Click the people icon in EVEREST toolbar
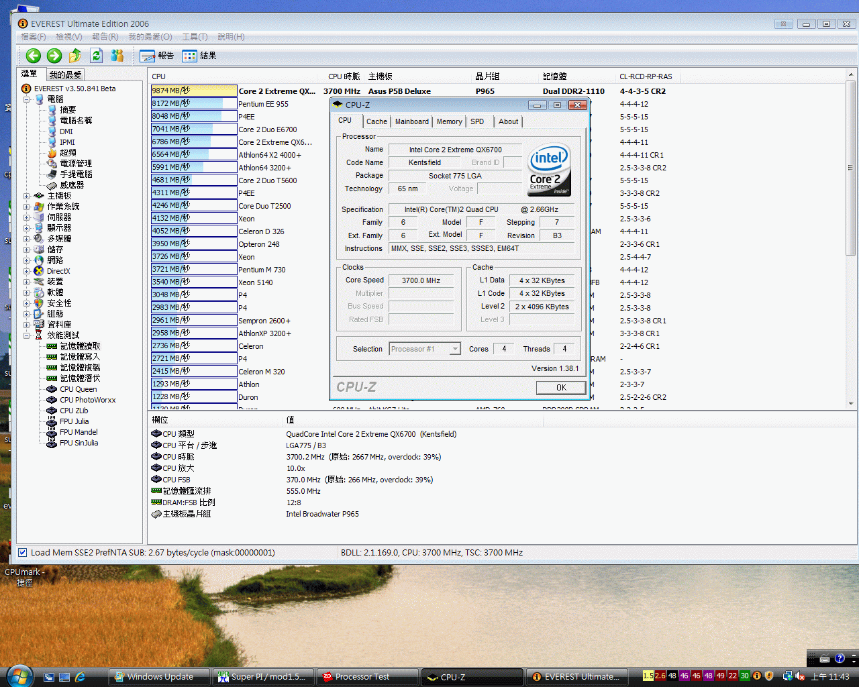 pos(117,56)
